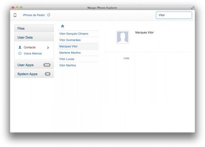Enter full screen using the window arrows icon

point(192,8)
